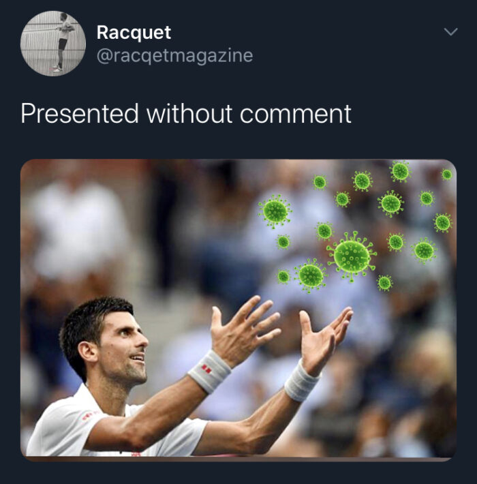The height and width of the screenshot is (484, 477).
Task: Click the word 'without' in the tweet
Action: 189,113
